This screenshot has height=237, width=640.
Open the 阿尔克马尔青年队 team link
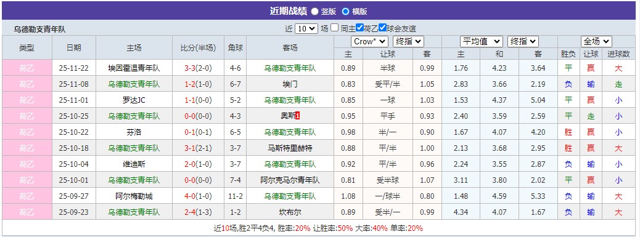coord(290,180)
